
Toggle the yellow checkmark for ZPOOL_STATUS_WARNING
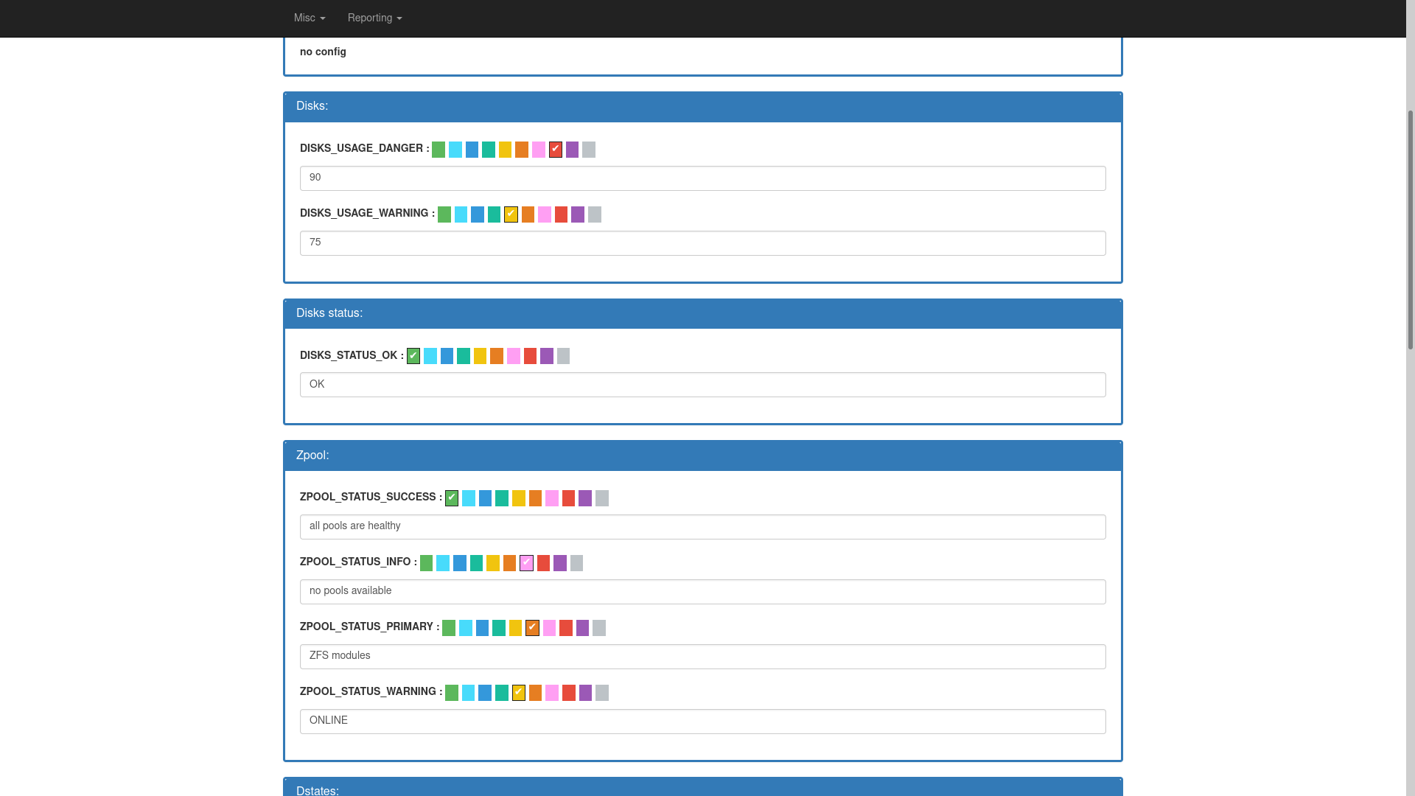(518, 692)
